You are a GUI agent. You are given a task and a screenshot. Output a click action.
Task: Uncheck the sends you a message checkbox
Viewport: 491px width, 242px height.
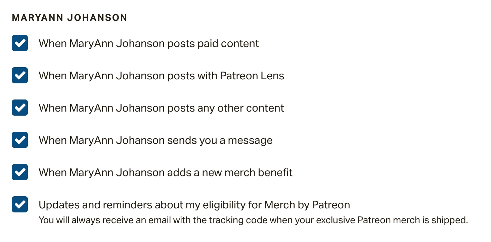tap(20, 140)
